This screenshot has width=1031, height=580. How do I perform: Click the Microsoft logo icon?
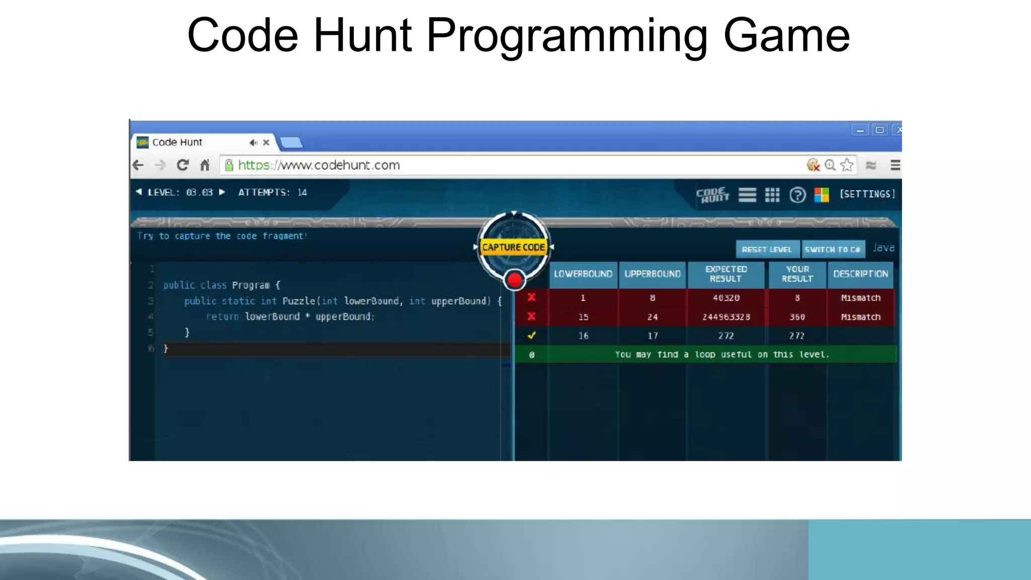(822, 195)
